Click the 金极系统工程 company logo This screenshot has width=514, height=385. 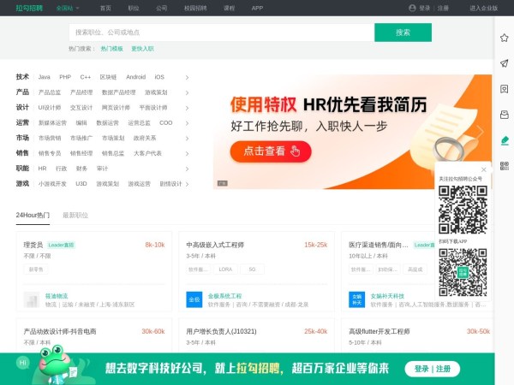click(x=193, y=299)
